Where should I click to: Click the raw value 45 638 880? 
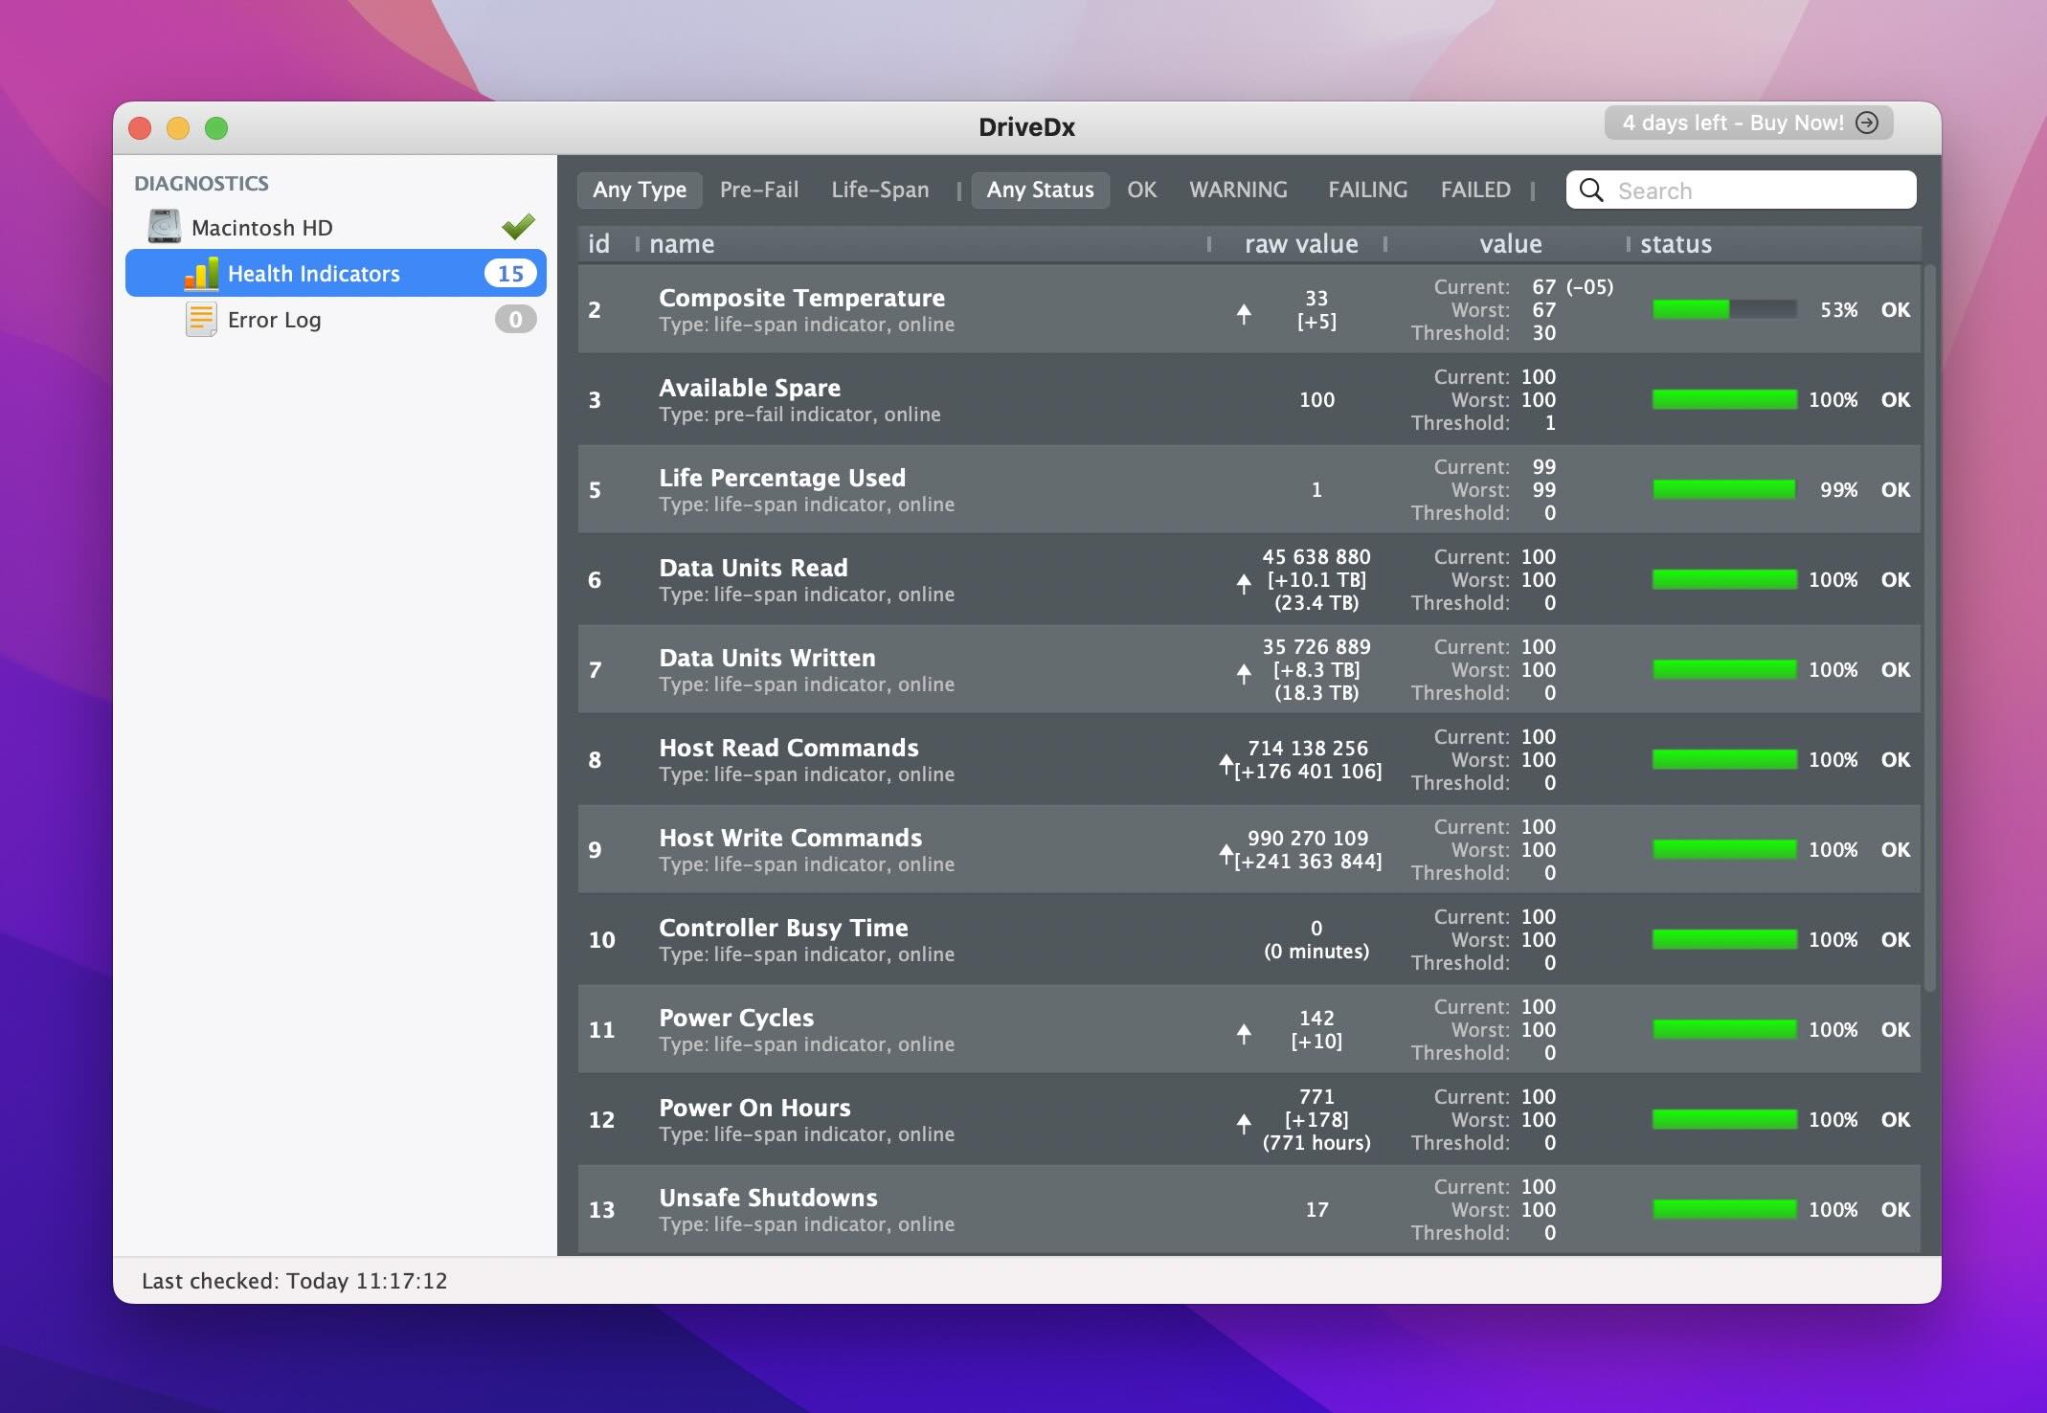click(x=1316, y=556)
